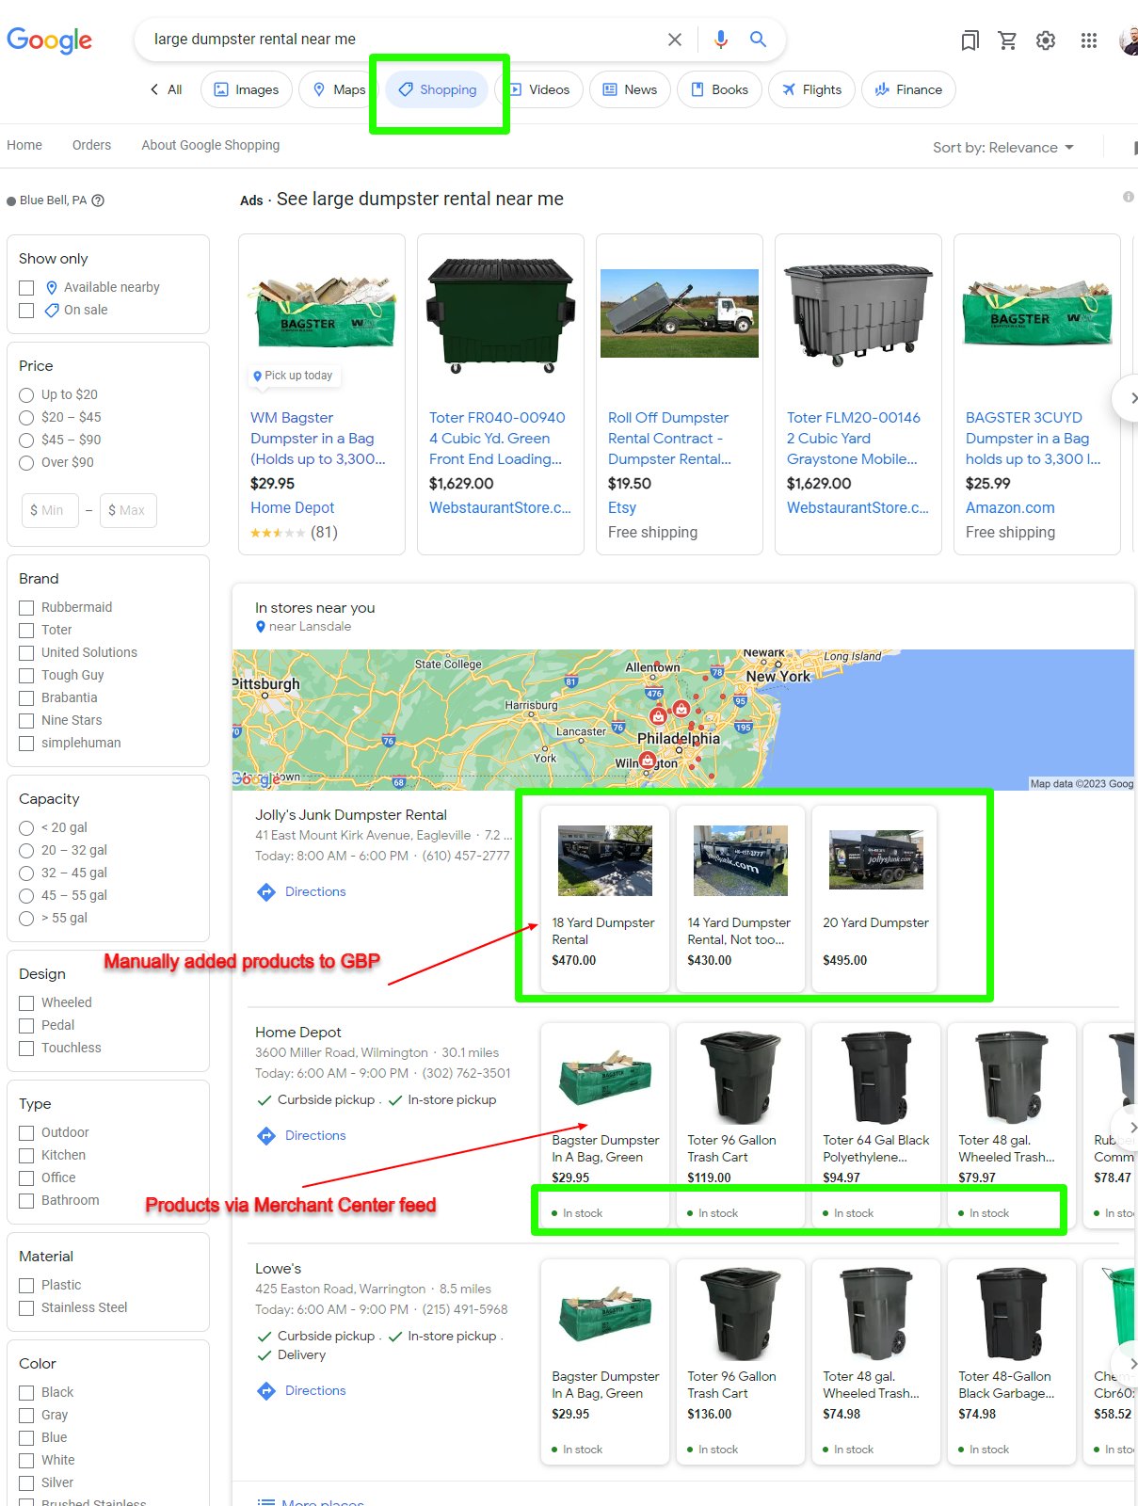Open settings gear icon in header
Image resolution: width=1138 pixels, height=1506 pixels.
point(1046,40)
